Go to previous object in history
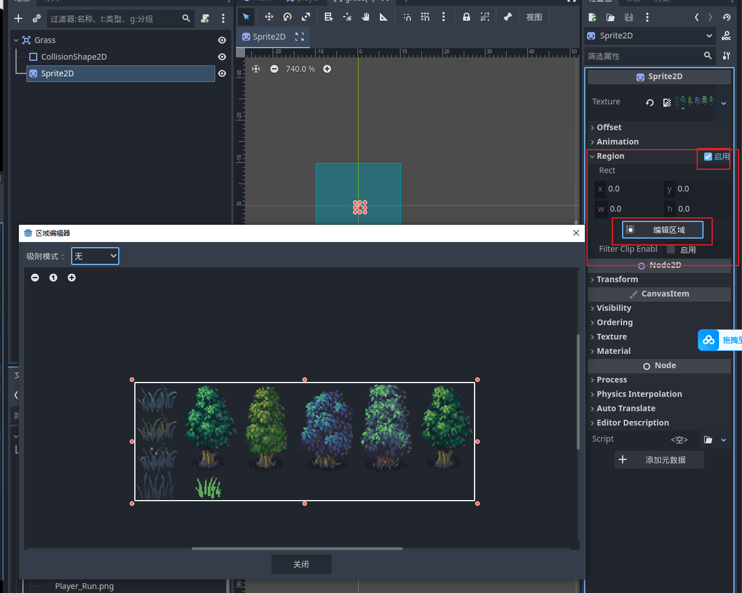The width and height of the screenshot is (742, 593). (x=697, y=17)
